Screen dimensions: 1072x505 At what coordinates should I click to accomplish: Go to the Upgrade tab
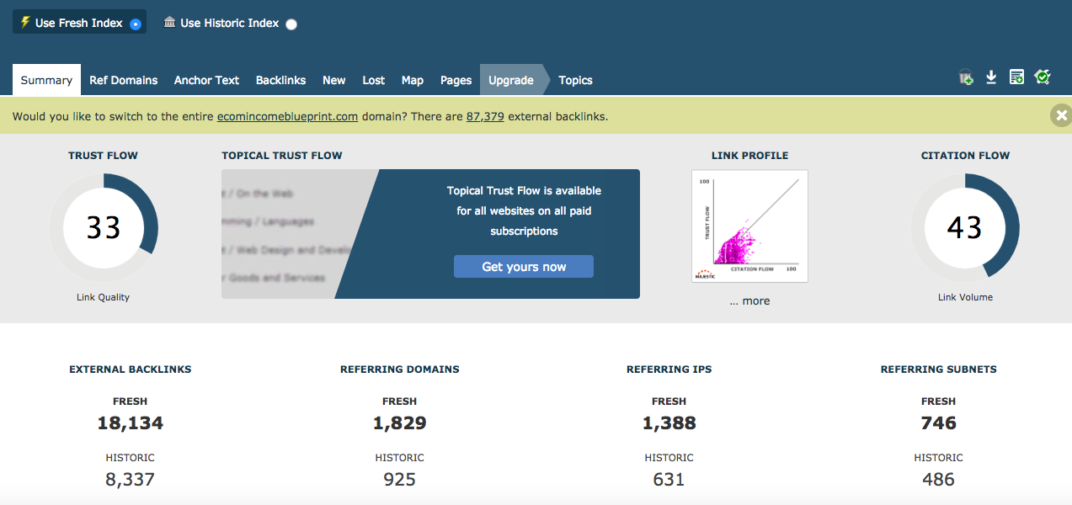pyautogui.click(x=511, y=79)
